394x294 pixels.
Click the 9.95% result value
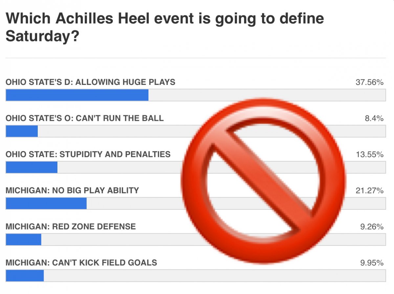pyautogui.click(x=372, y=263)
